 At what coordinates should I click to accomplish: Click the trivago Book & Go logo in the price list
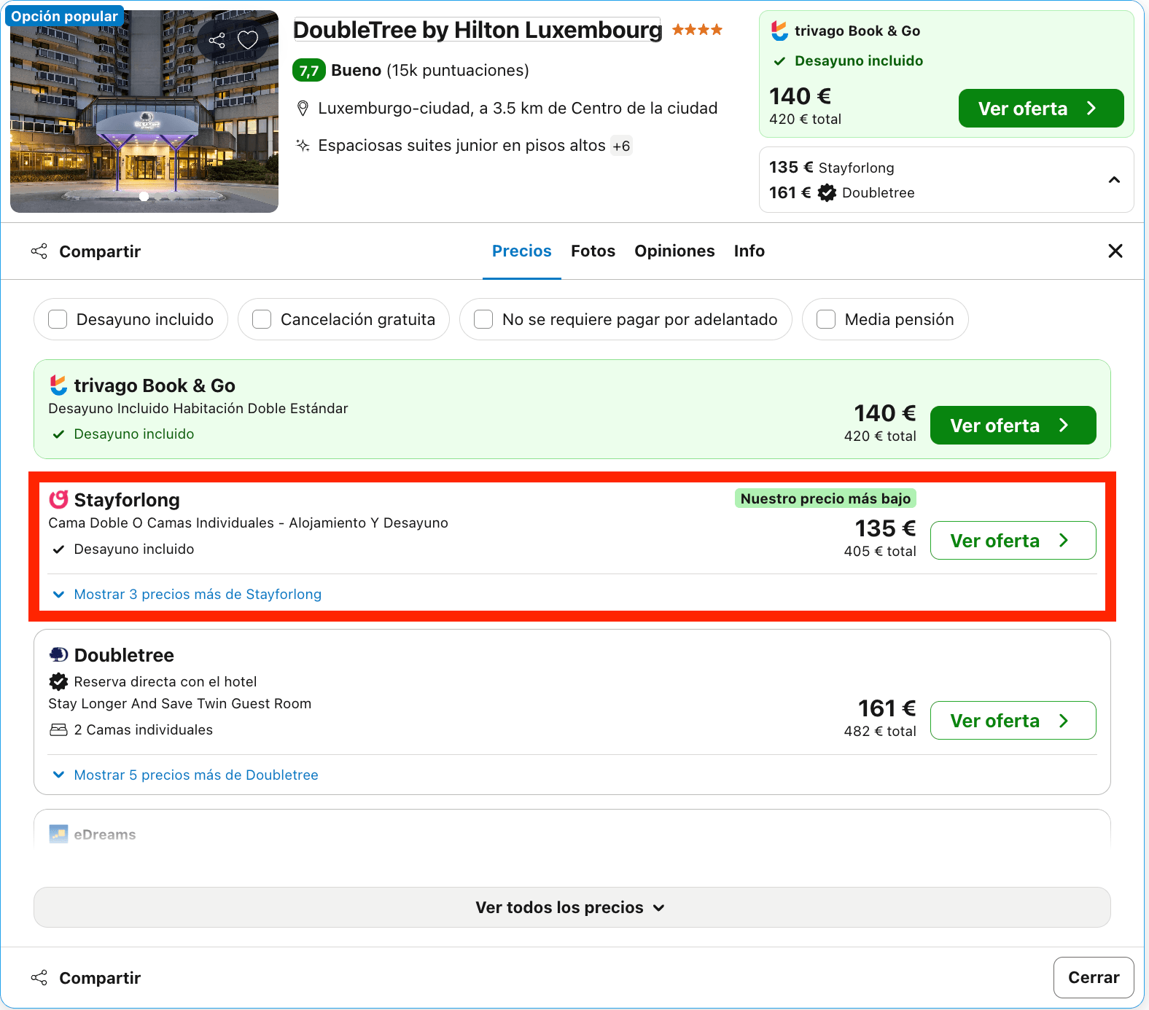coord(58,385)
